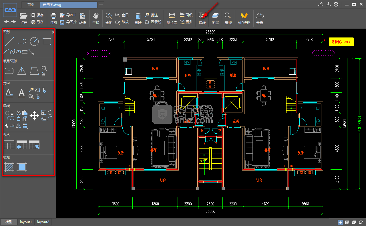Switch to the 模型 model tab
Viewport: 366px width, 226px height.
(x=9, y=222)
